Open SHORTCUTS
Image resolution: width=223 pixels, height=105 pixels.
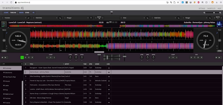pos(211,8)
